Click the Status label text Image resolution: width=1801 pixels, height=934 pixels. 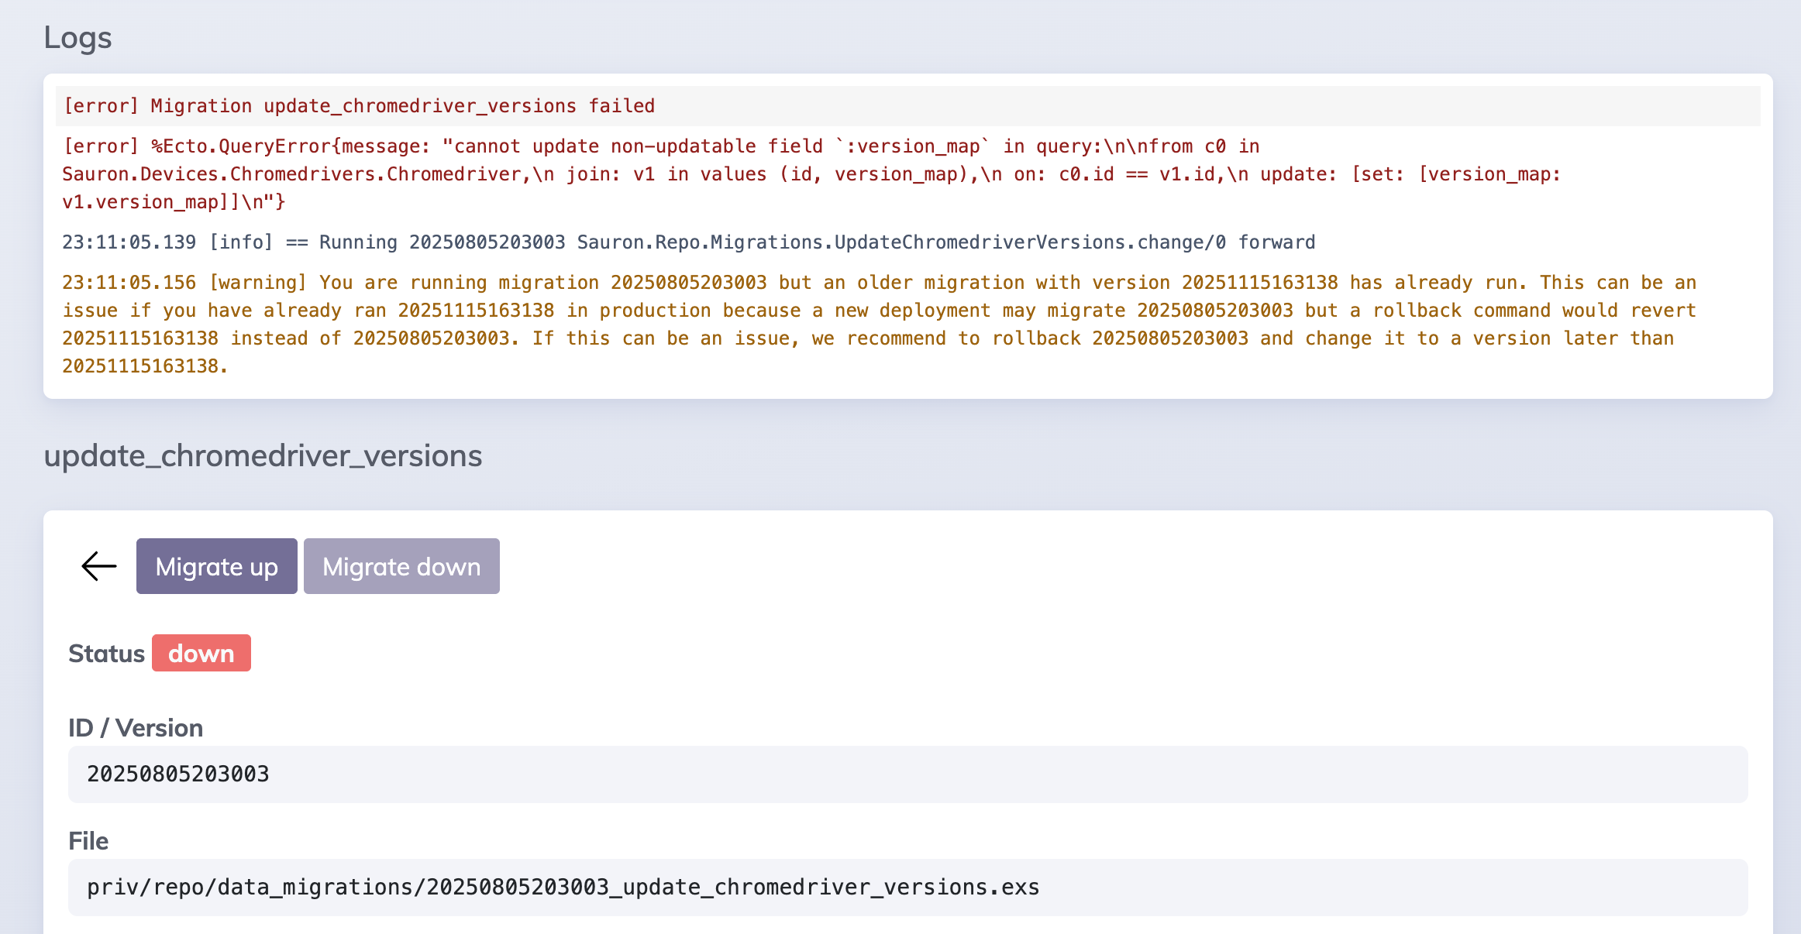tap(106, 653)
